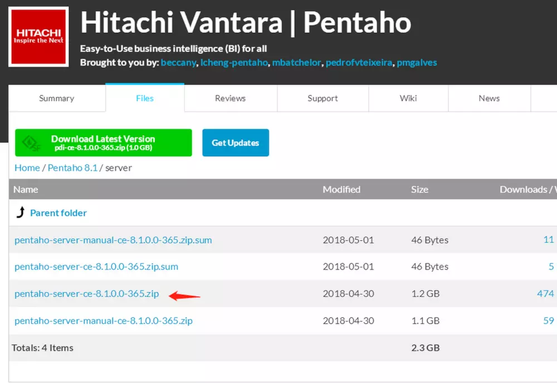Download pentaho-server-manual-ce-8.1.0.0-365.zip file

click(x=104, y=321)
